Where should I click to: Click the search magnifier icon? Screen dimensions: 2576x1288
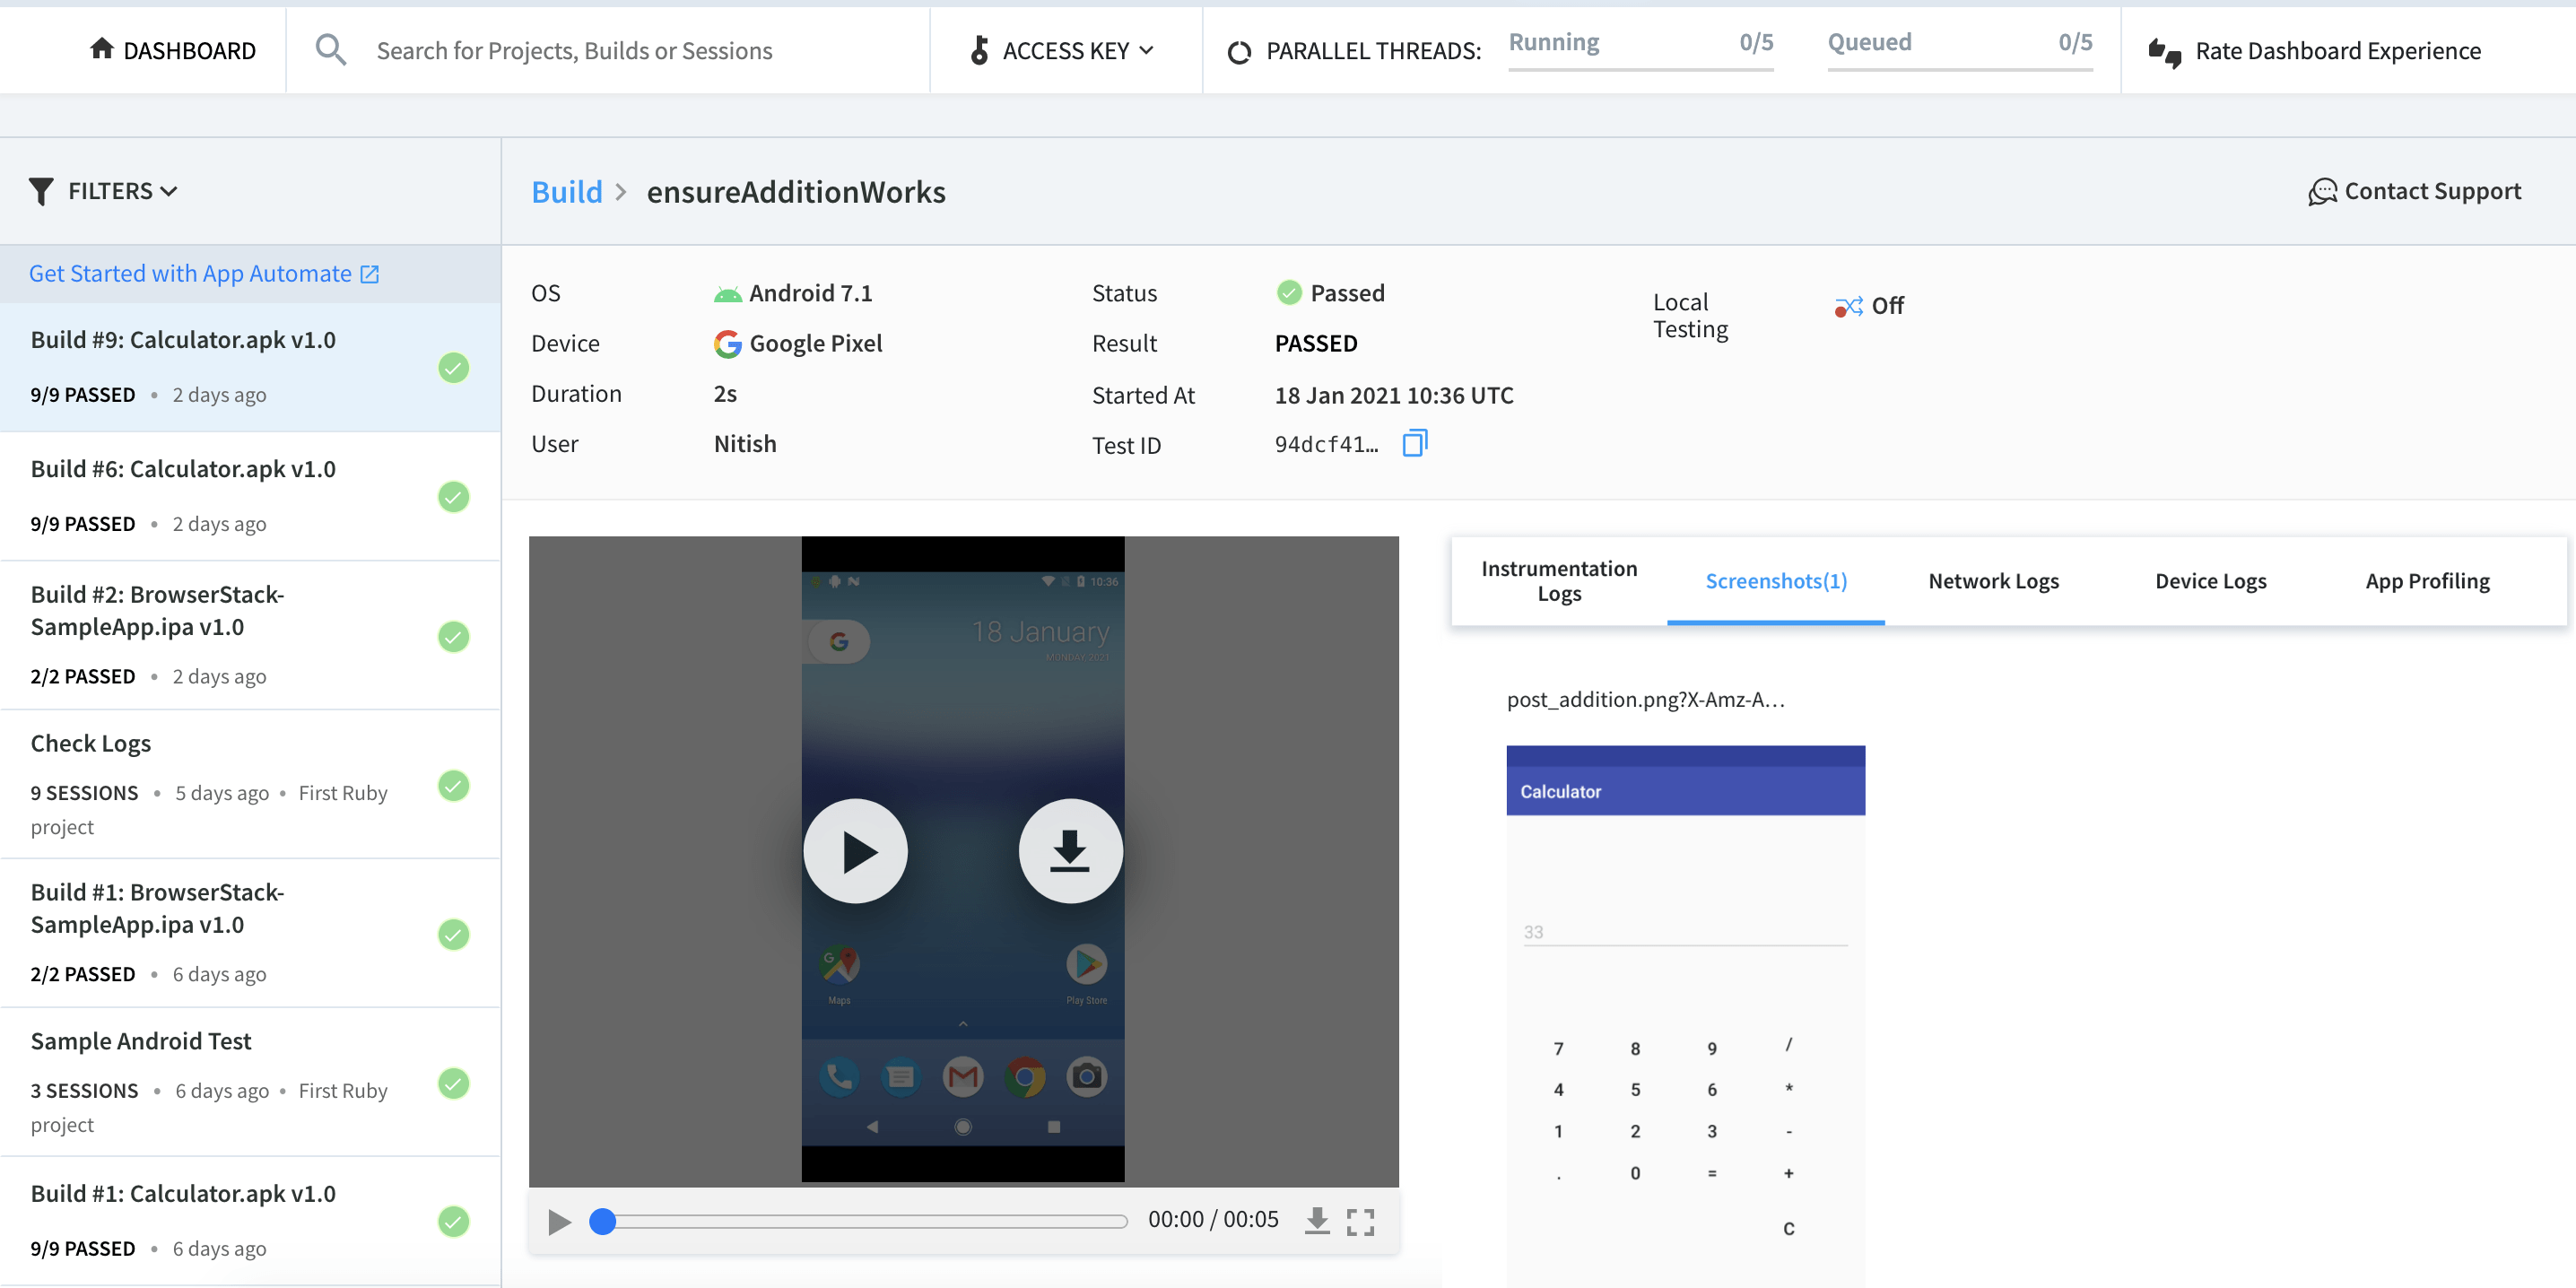tap(330, 50)
